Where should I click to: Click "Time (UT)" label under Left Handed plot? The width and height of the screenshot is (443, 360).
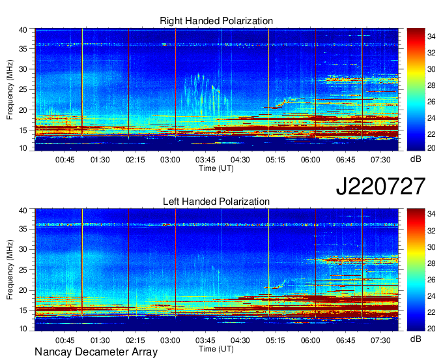coord(216,349)
